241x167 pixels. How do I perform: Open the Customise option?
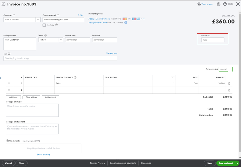(x=146, y=163)
